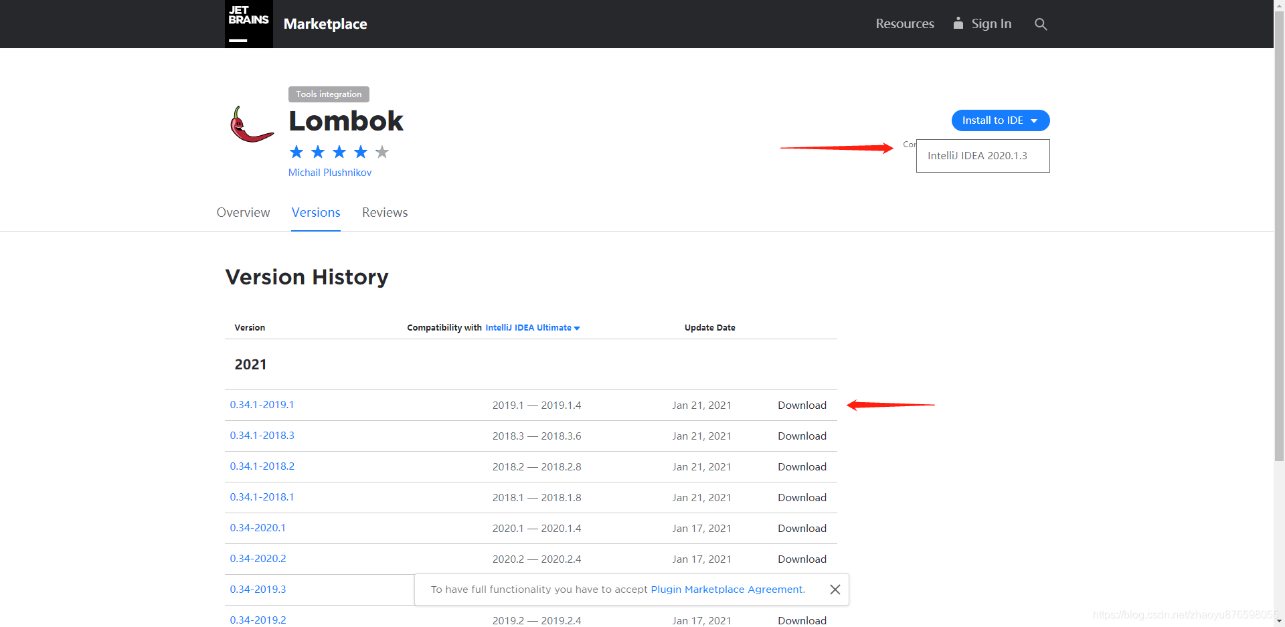Click the Tools integration tag

coord(329,94)
